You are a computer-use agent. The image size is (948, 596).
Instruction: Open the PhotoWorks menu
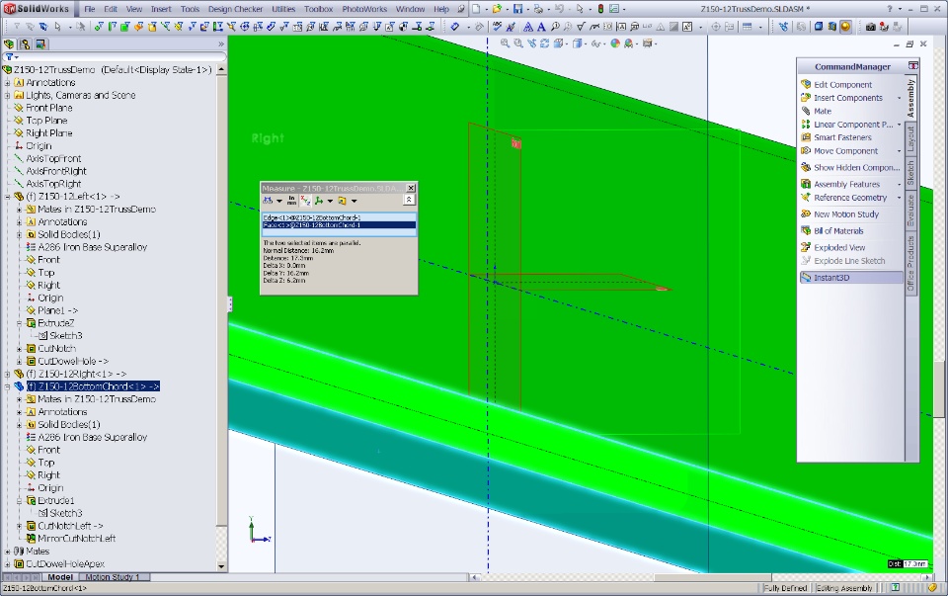click(364, 9)
